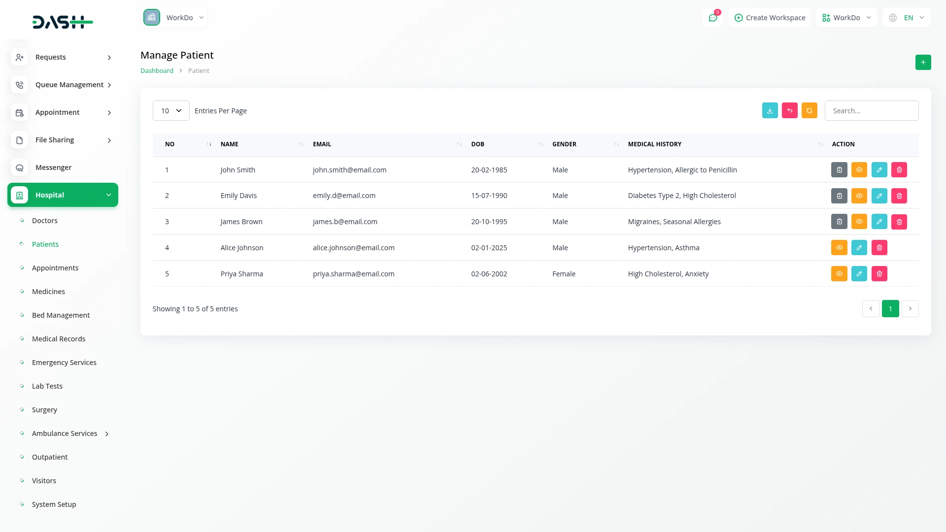Click the Dashboard breadcrumb link
Screen dimensions: 946x532
pos(157,70)
